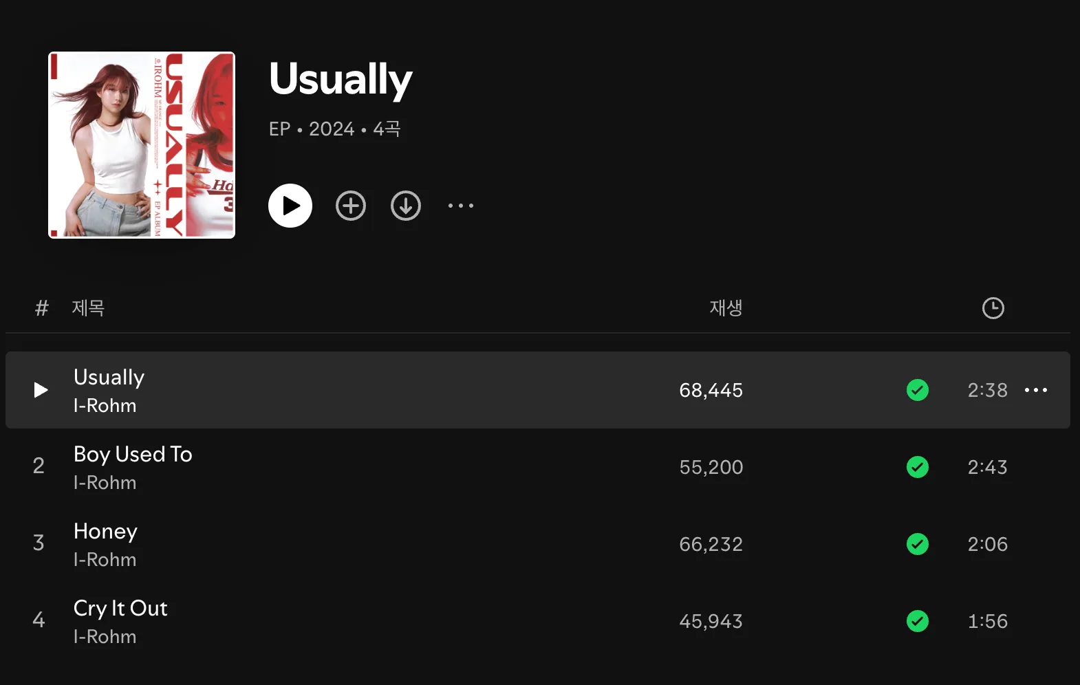Open the Usually album cover artwork
The width and height of the screenshot is (1080, 685).
coord(142,145)
